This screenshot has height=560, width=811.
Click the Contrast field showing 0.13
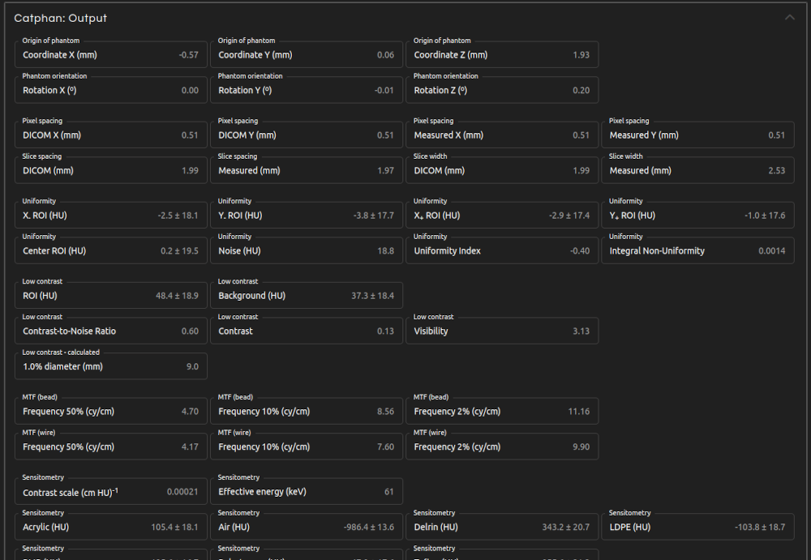307,331
